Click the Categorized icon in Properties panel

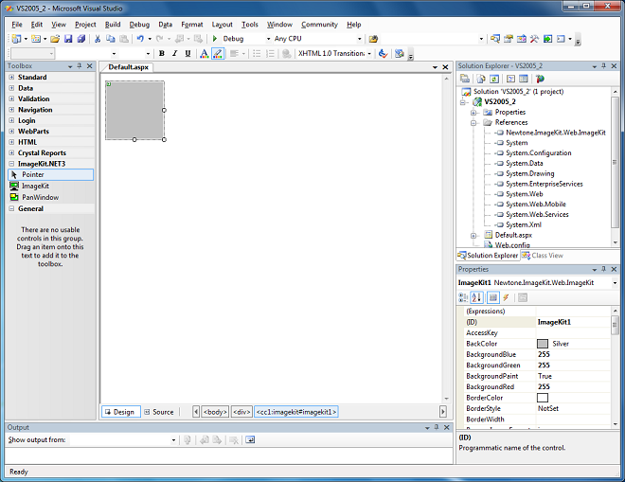click(463, 297)
